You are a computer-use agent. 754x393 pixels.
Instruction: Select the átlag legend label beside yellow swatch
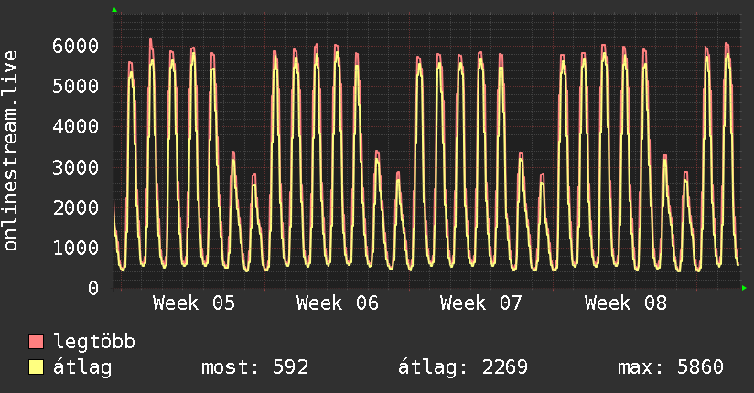click(x=82, y=367)
